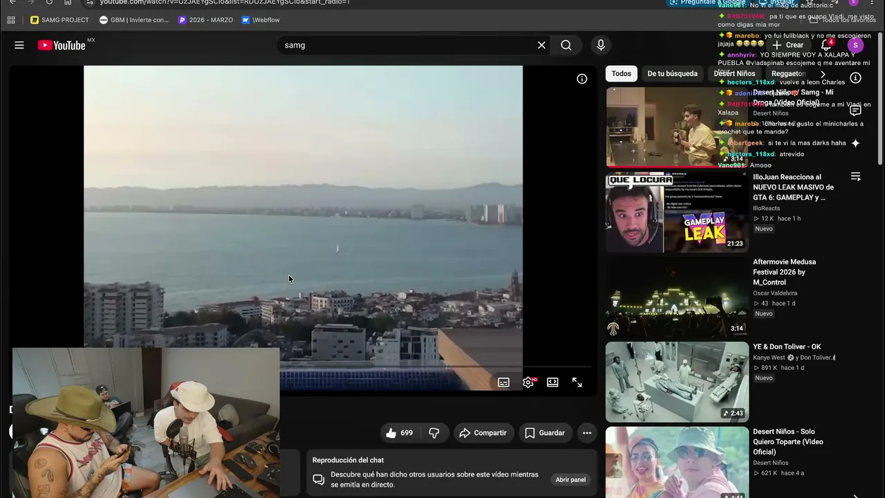Click the sparkle icon in the far-right strip

tap(855, 143)
